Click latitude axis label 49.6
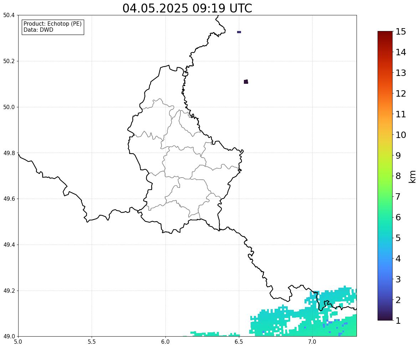The width and height of the screenshot is (420, 348). coord(9,199)
